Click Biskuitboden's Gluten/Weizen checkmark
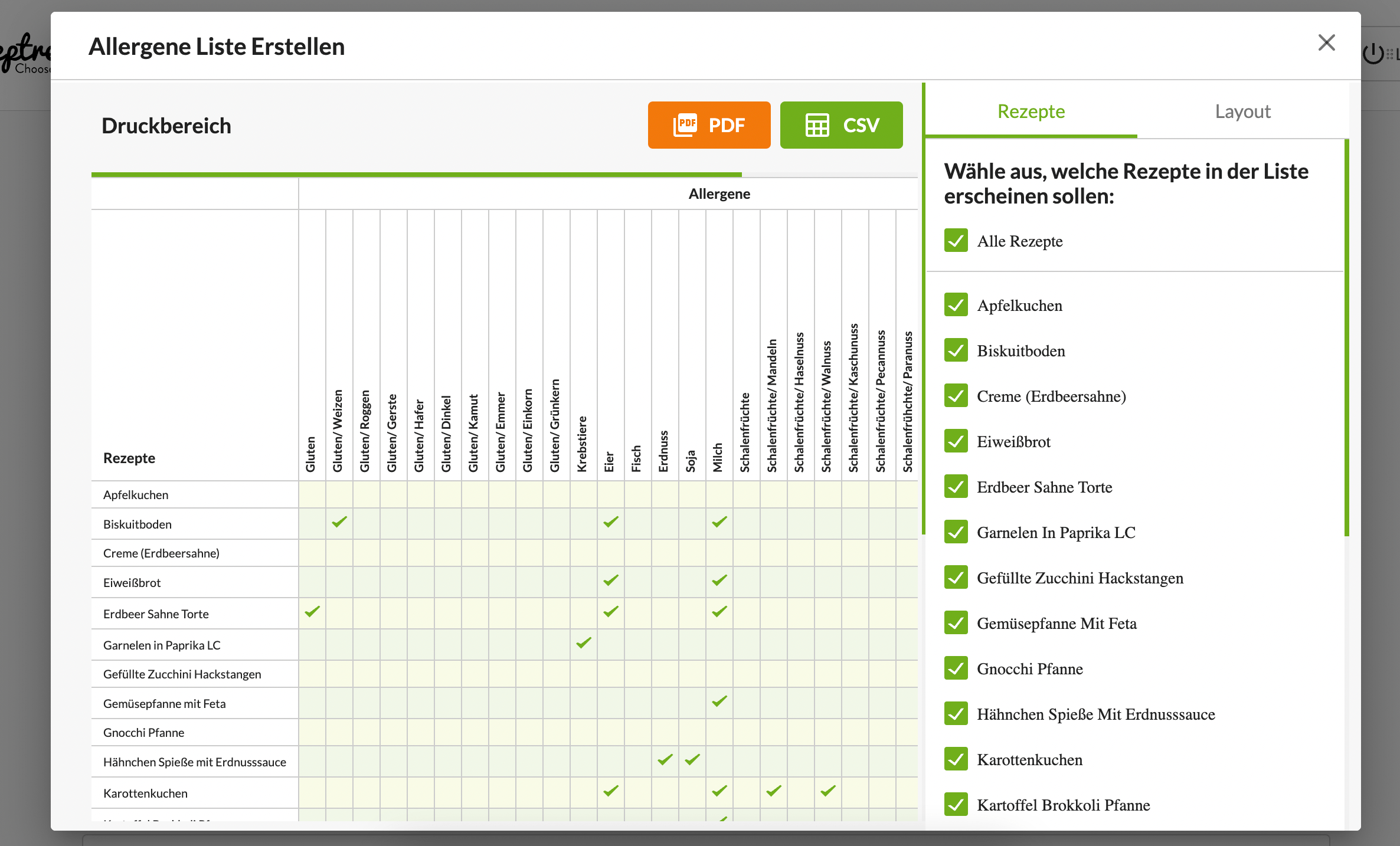The width and height of the screenshot is (1400, 846). pyautogui.click(x=339, y=522)
